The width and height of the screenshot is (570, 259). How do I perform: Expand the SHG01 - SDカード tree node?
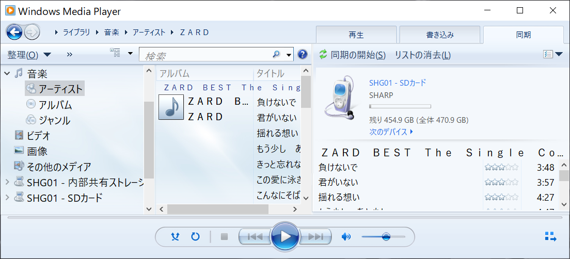click(x=7, y=198)
